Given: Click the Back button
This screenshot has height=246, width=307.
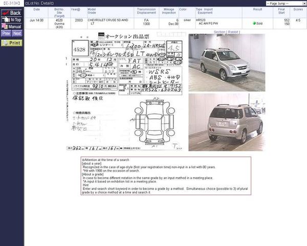Looking at the screenshot, I should click(x=12, y=13).
